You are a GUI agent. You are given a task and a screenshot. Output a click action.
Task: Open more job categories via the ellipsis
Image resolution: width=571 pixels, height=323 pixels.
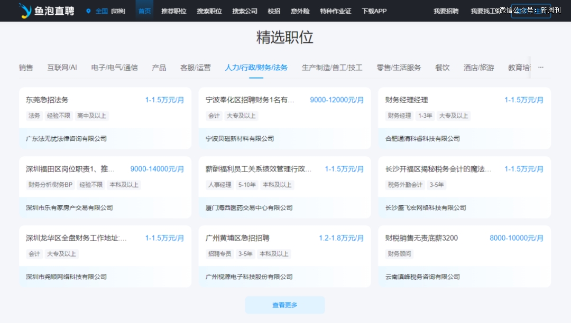click(540, 68)
